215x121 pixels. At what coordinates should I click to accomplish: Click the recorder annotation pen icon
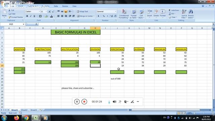click(x=132, y=102)
